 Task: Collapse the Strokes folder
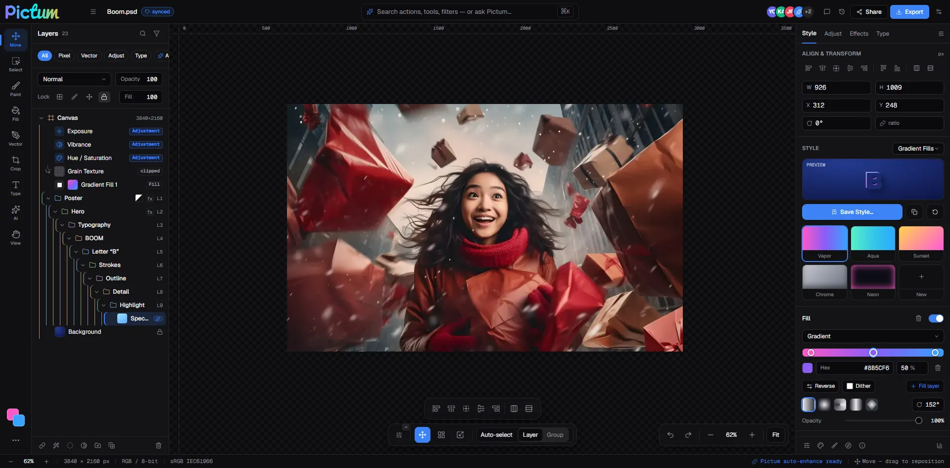[x=83, y=265]
